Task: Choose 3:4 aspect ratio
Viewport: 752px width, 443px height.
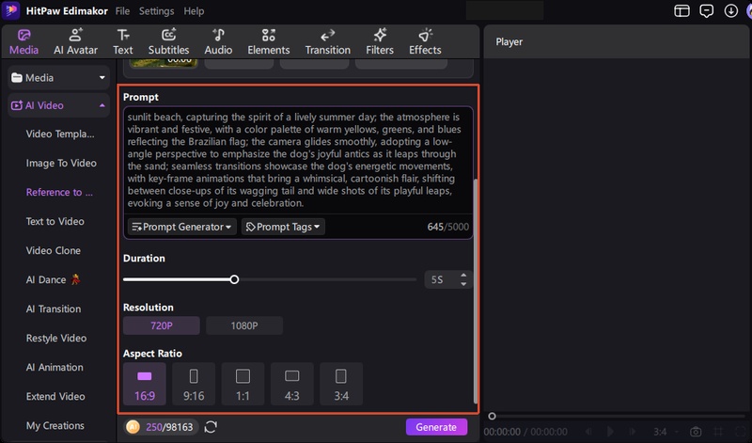Action: [341, 384]
